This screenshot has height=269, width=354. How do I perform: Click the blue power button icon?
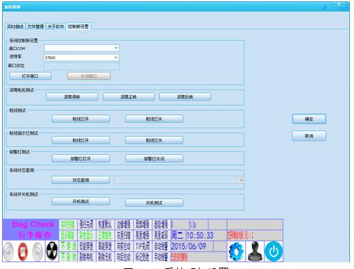(x=274, y=251)
